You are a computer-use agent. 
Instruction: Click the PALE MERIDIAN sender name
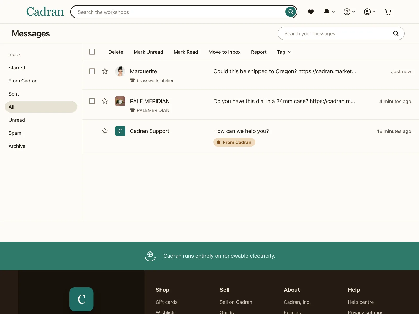pyautogui.click(x=150, y=101)
